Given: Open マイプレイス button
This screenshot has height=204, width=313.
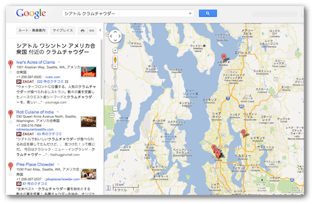Looking at the screenshot, I should coord(63,30).
